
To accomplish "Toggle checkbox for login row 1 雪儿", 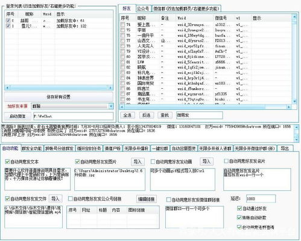I will (x=8, y=26).
